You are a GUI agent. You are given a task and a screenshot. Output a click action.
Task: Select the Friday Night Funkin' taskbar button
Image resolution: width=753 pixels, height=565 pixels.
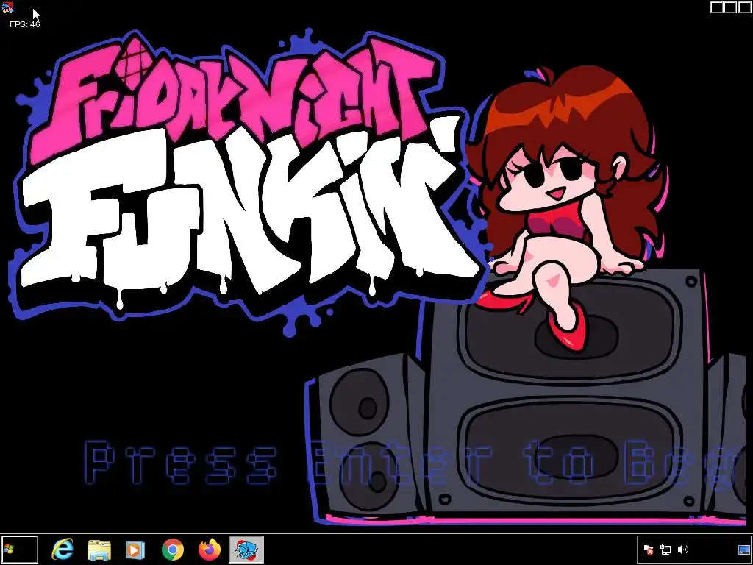pyautogui.click(x=246, y=550)
